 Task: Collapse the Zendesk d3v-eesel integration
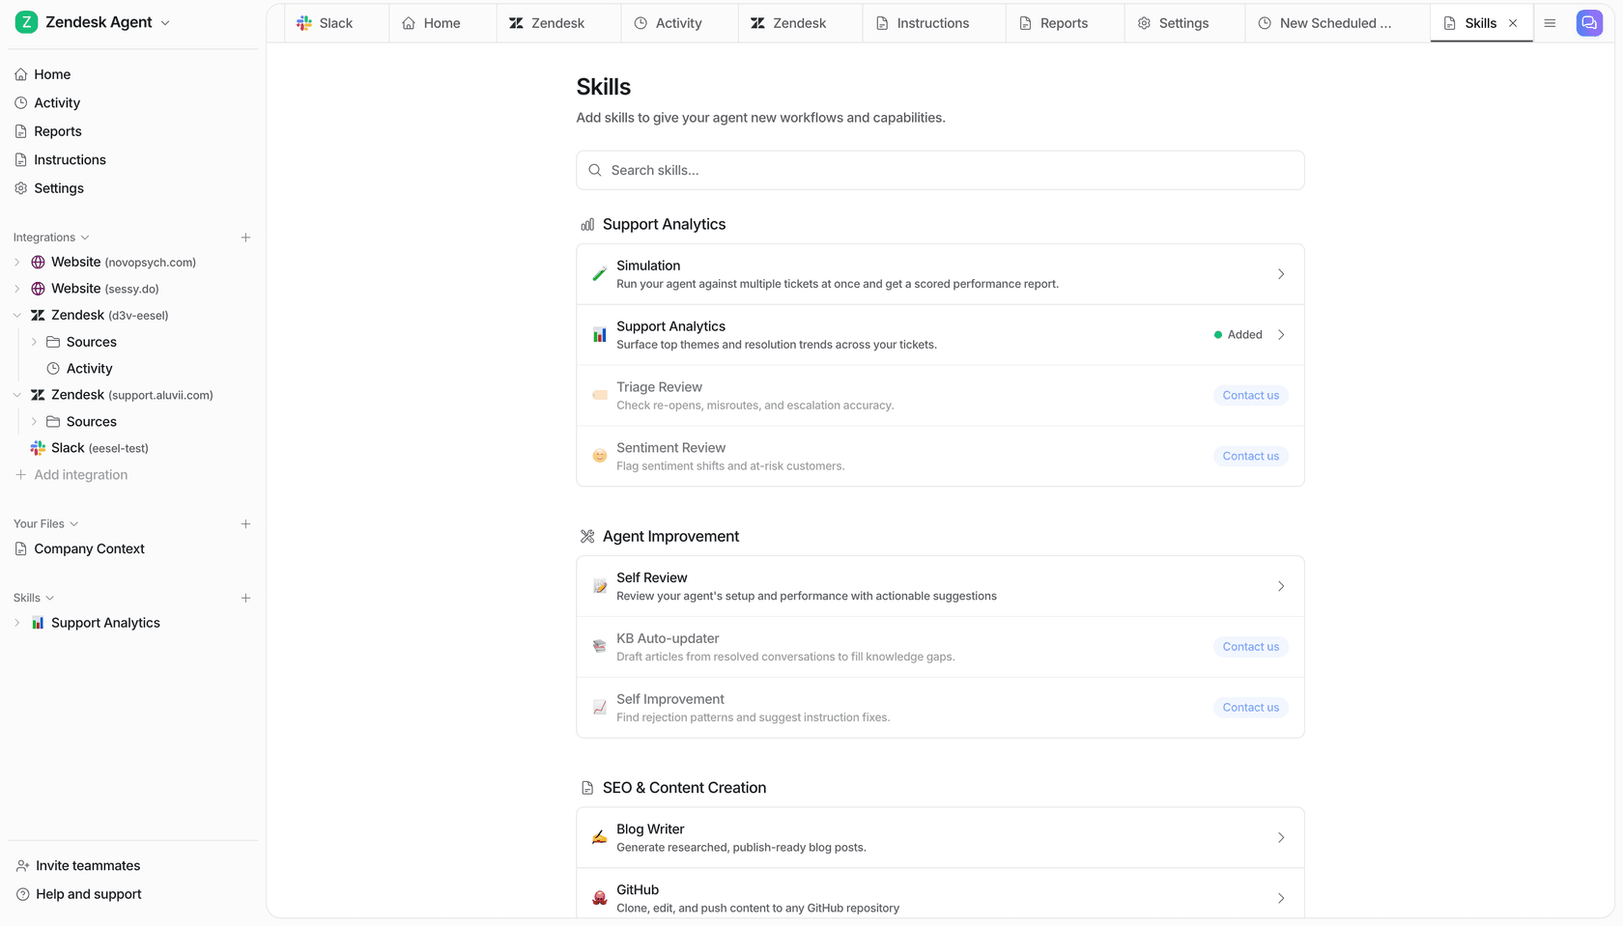tap(16, 315)
